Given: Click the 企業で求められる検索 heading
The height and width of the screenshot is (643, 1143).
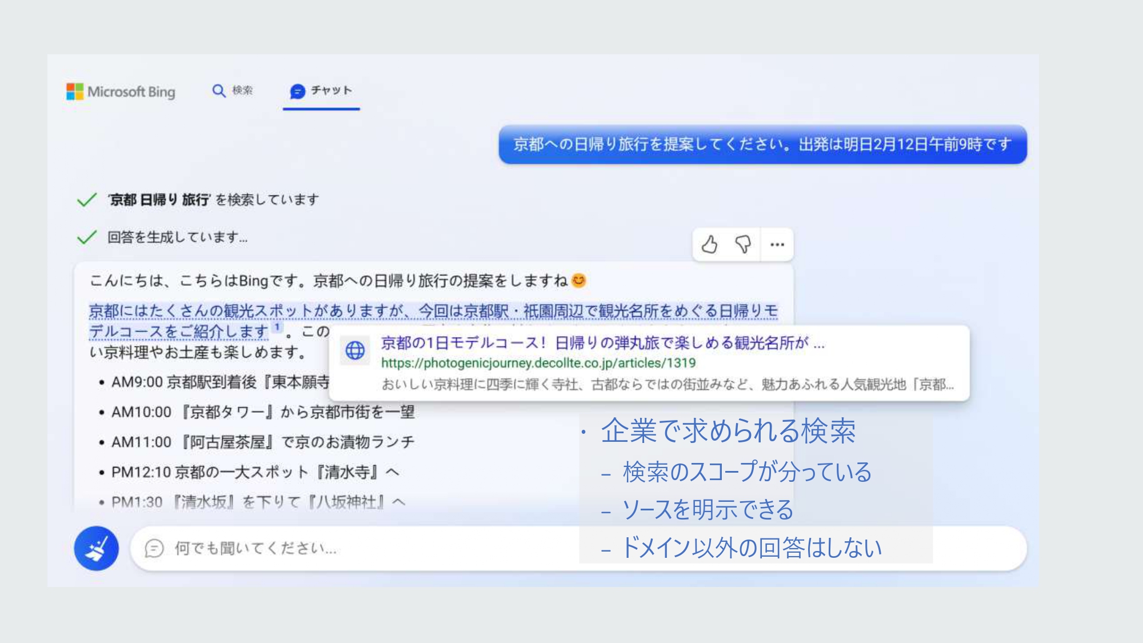Looking at the screenshot, I should coord(728,430).
